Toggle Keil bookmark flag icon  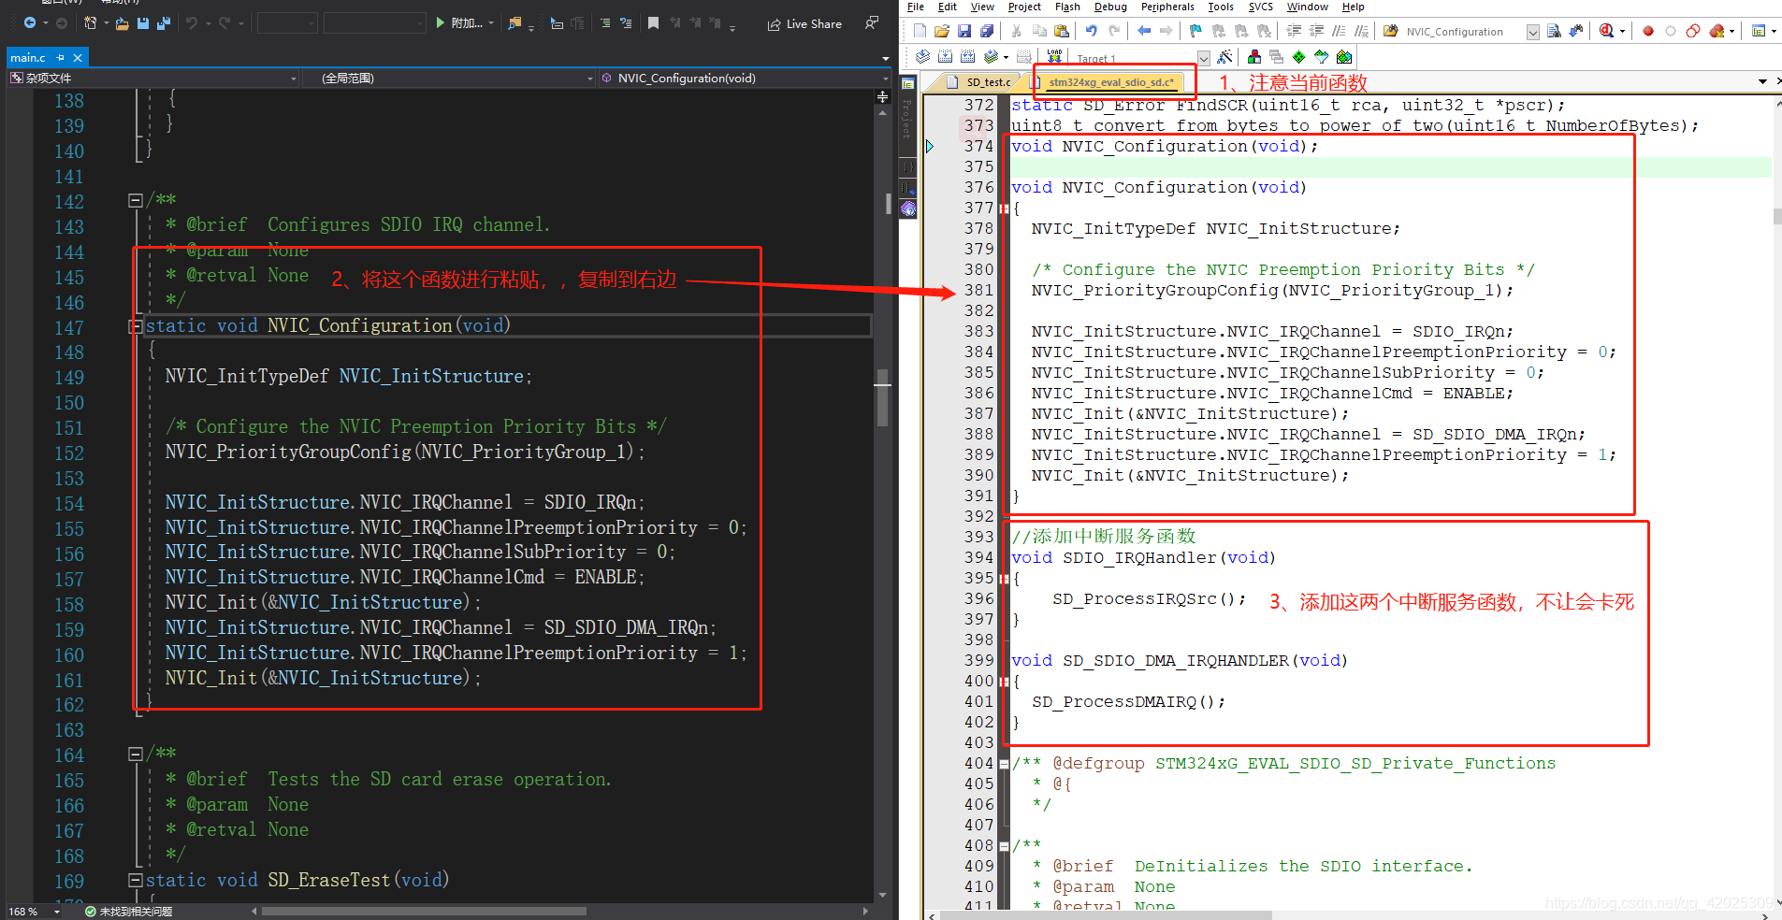click(x=1195, y=31)
